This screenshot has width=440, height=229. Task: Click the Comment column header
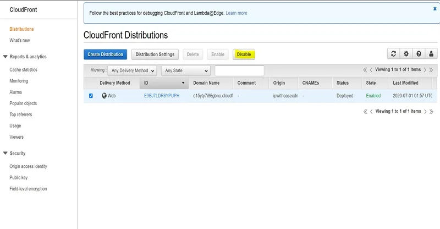coord(246,83)
